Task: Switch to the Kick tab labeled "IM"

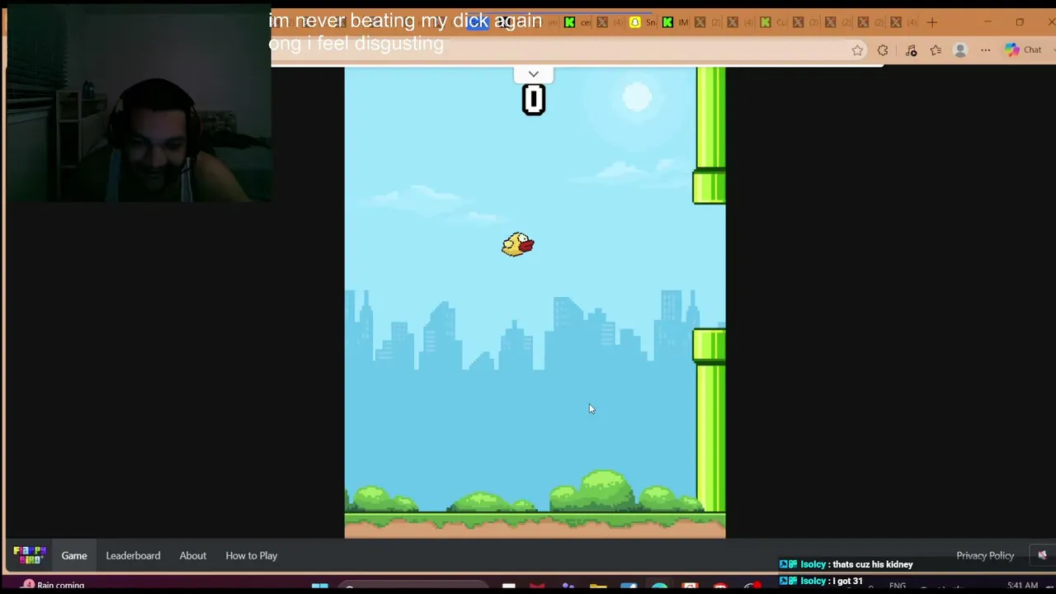Action: [676, 22]
